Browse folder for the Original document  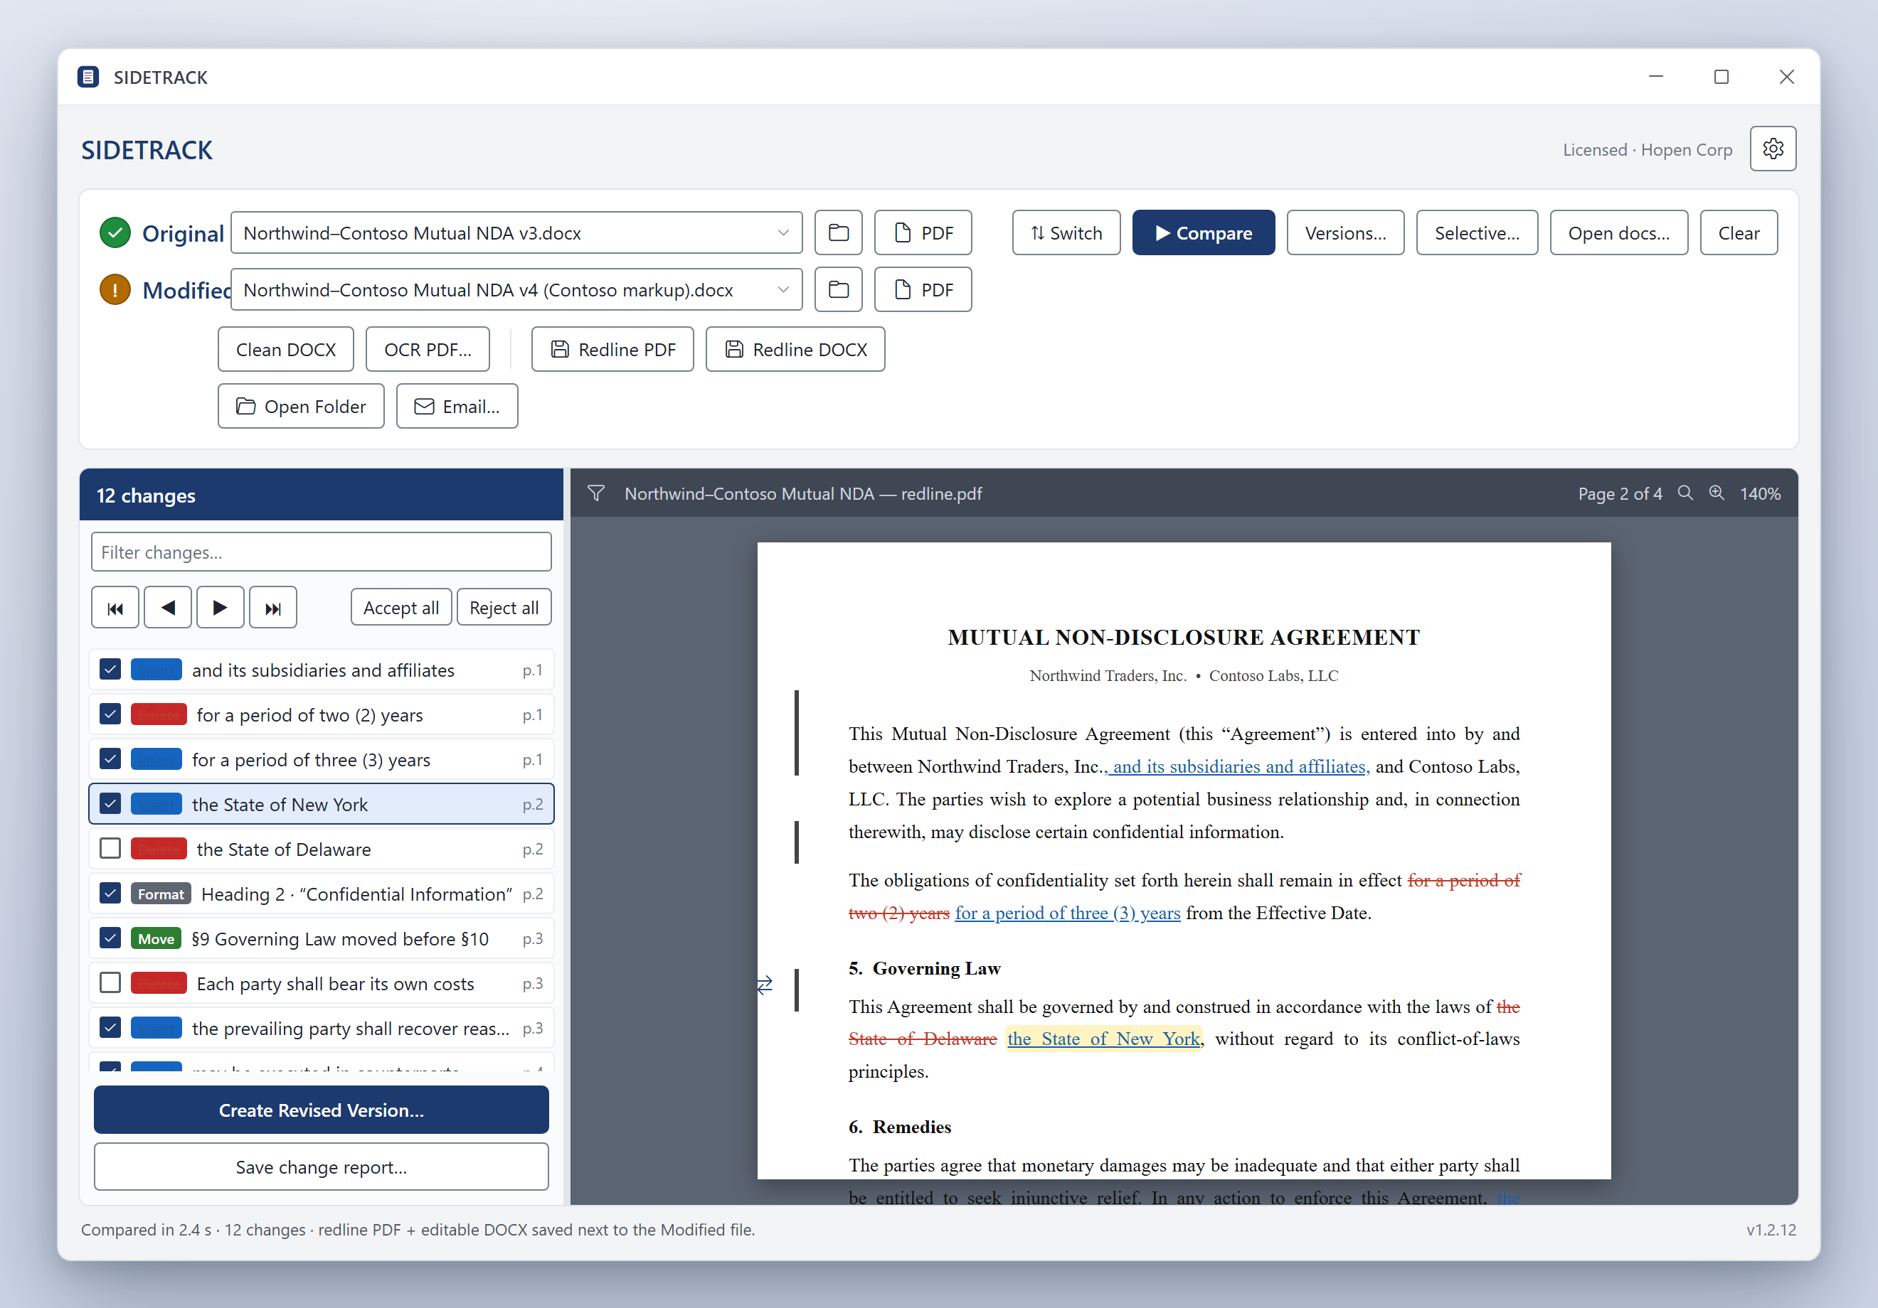(x=839, y=233)
